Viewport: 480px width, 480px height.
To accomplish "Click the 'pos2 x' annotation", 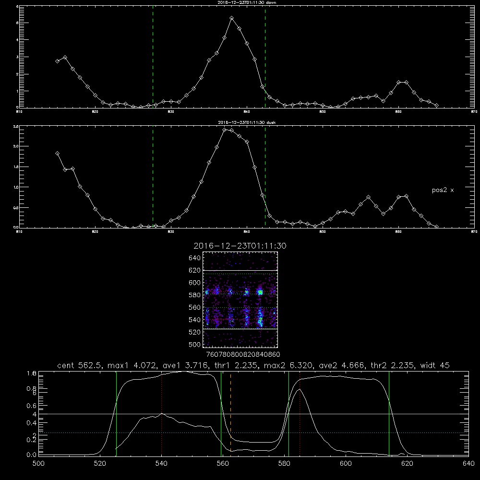I will point(443,190).
